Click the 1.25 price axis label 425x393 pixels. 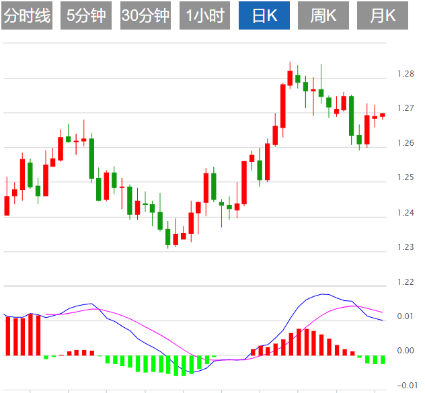pyautogui.click(x=405, y=177)
